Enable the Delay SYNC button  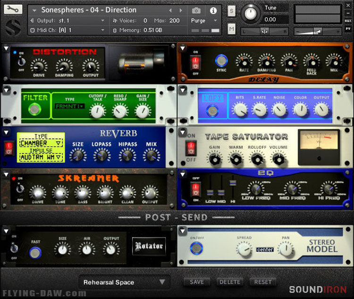pos(221,60)
